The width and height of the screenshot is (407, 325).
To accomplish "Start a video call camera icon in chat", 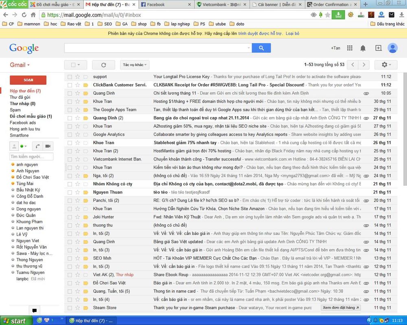I will coord(48,146).
